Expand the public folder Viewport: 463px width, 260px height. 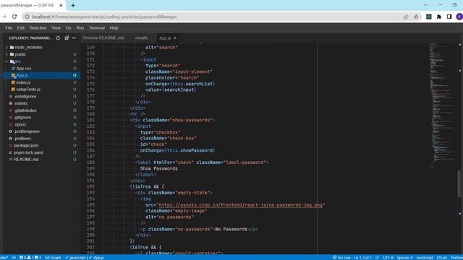click(7, 55)
